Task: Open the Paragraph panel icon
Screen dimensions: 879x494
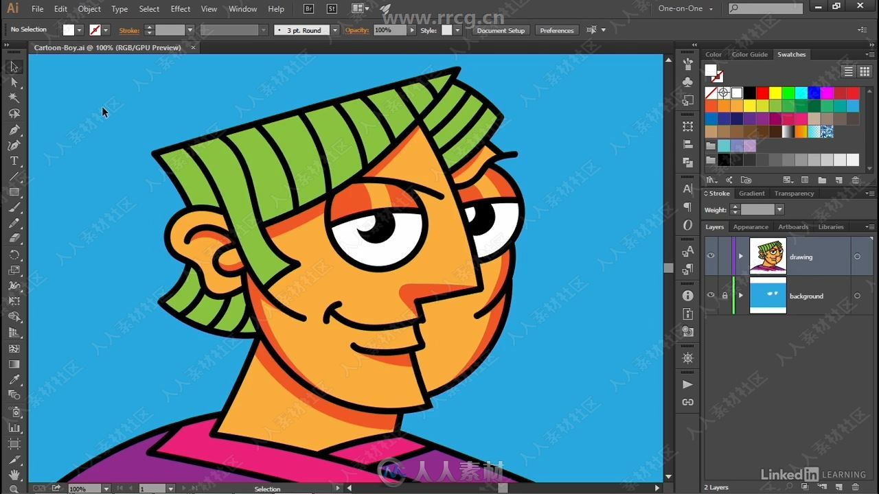Action: (x=687, y=207)
